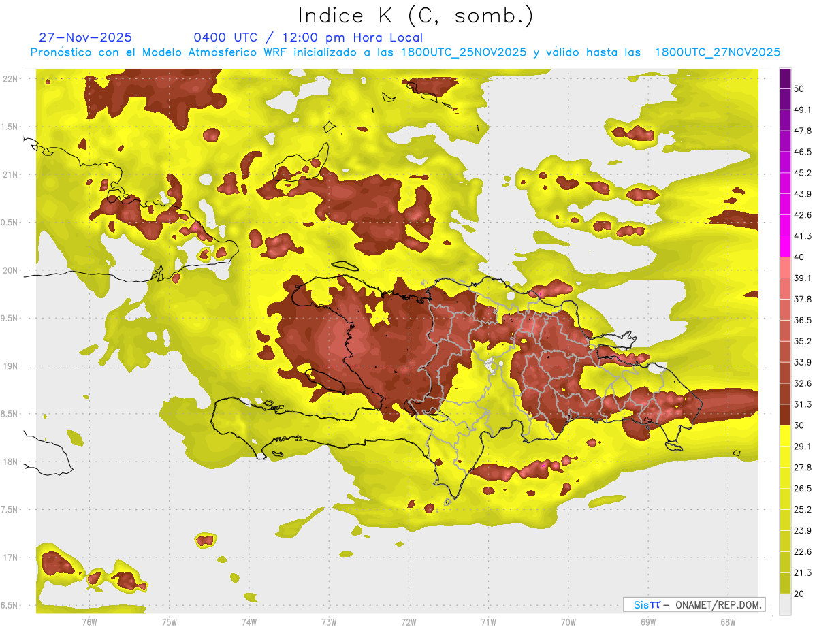The image size is (817, 631).
Task: Click the "30" value on the color scale
Action: coord(800,425)
